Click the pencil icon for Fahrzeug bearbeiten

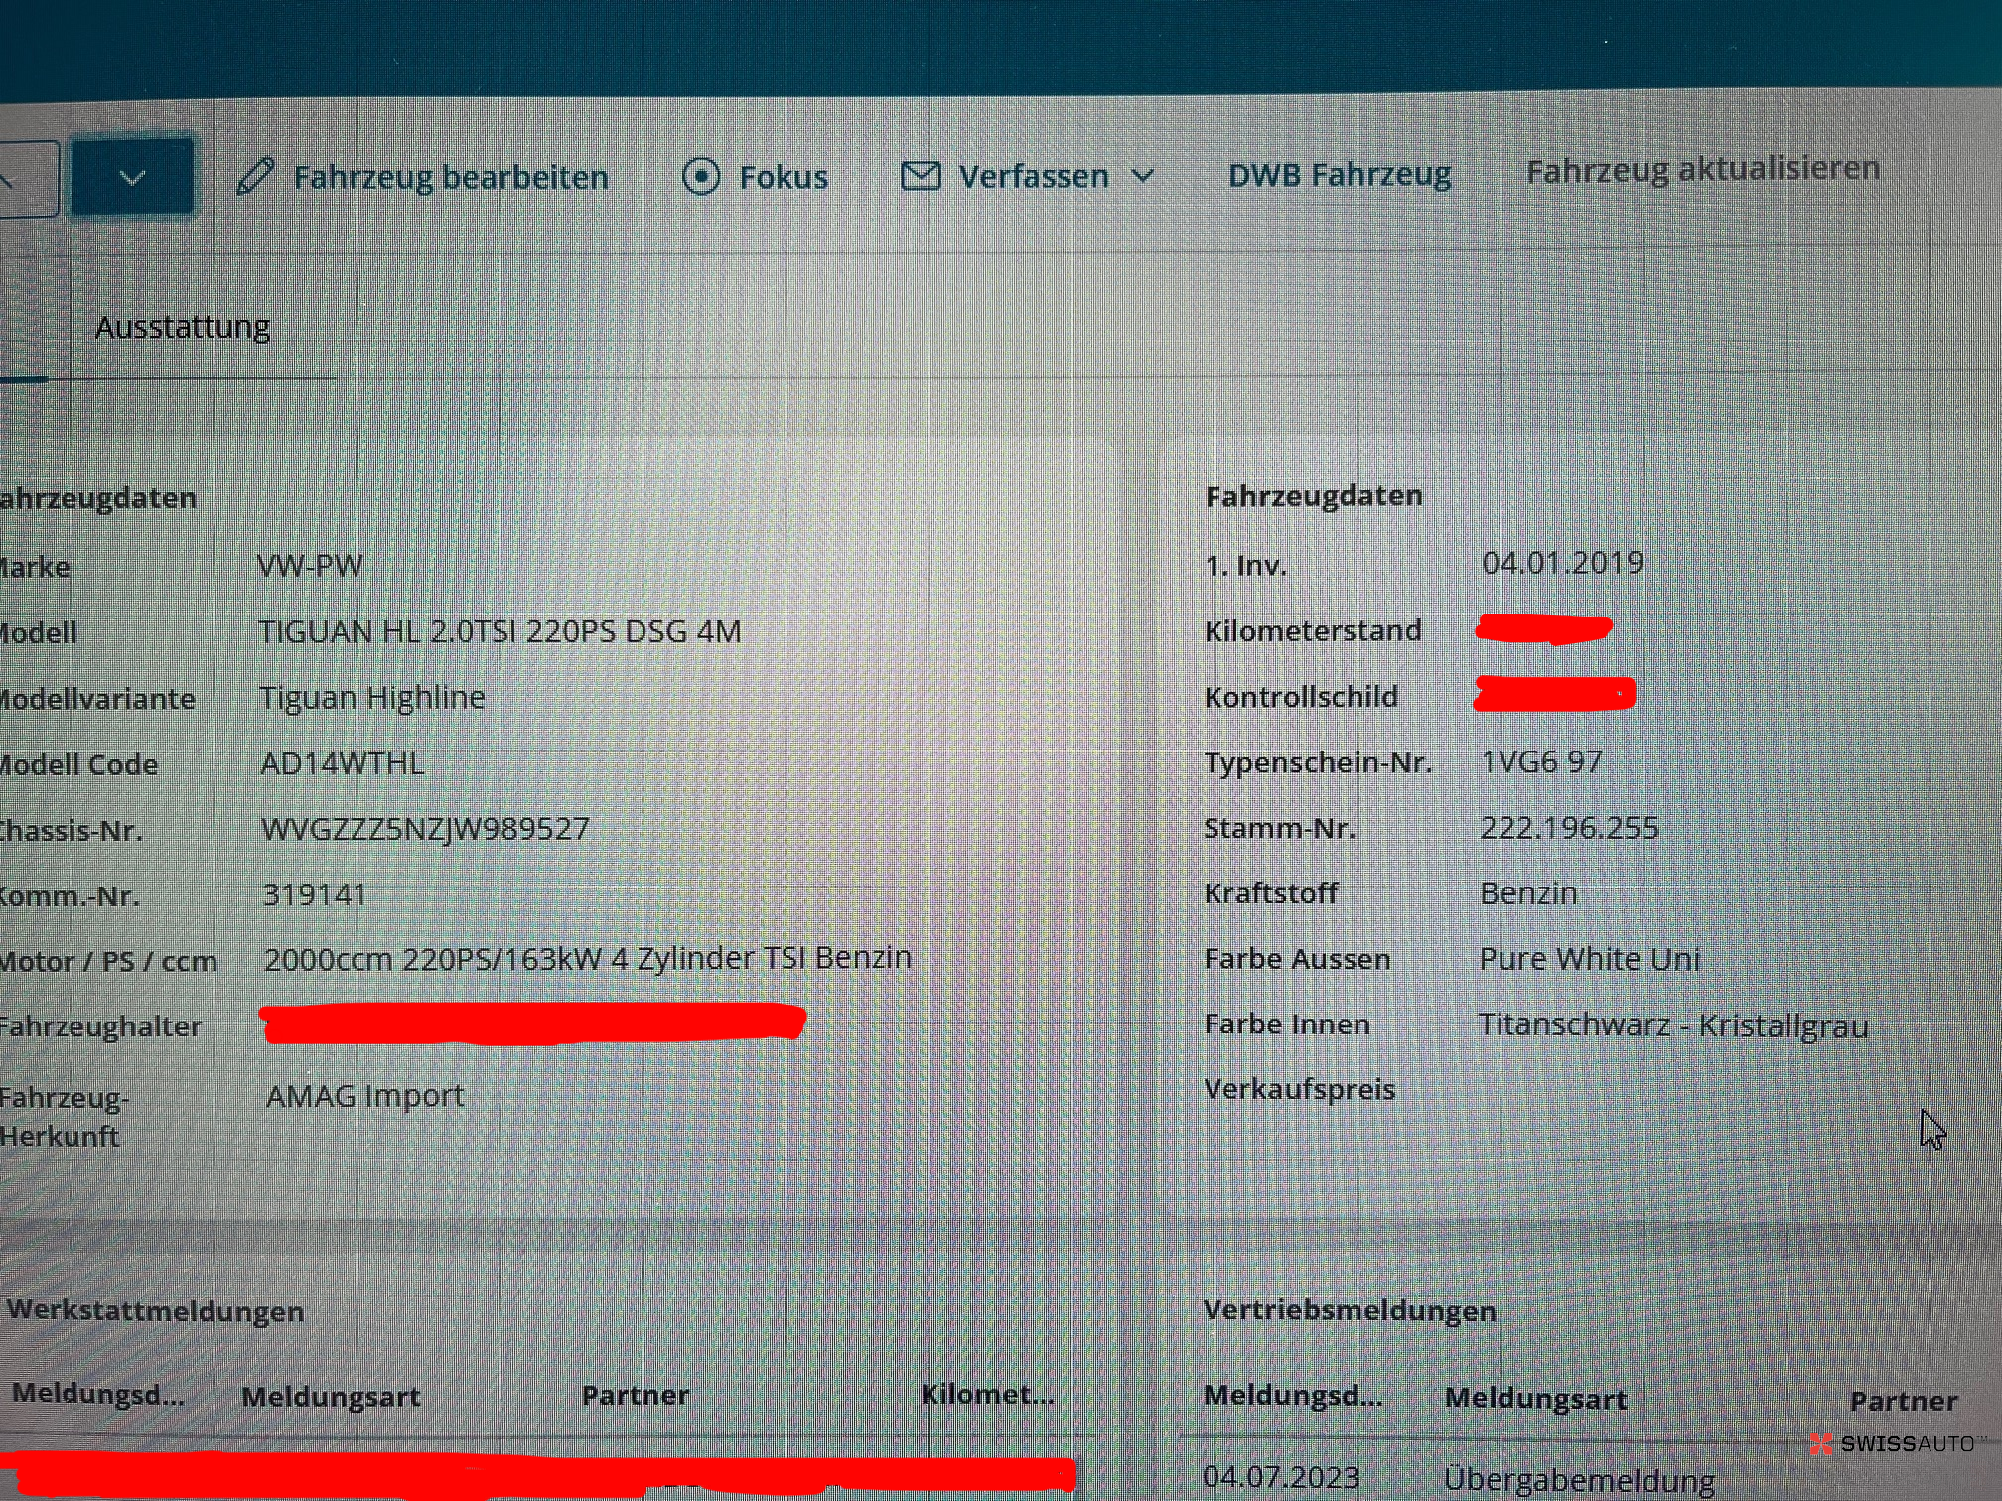tap(255, 177)
